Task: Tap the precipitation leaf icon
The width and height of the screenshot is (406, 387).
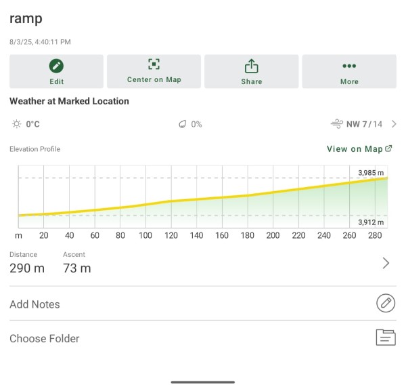Action: 181,124
